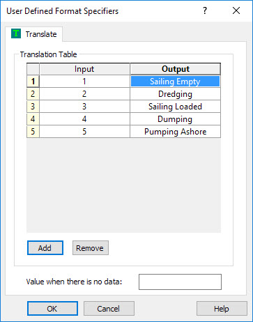Click the green T Translate icon
Image resolution: width=253 pixels, height=322 pixels.
pyautogui.click(x=16, y=33)
